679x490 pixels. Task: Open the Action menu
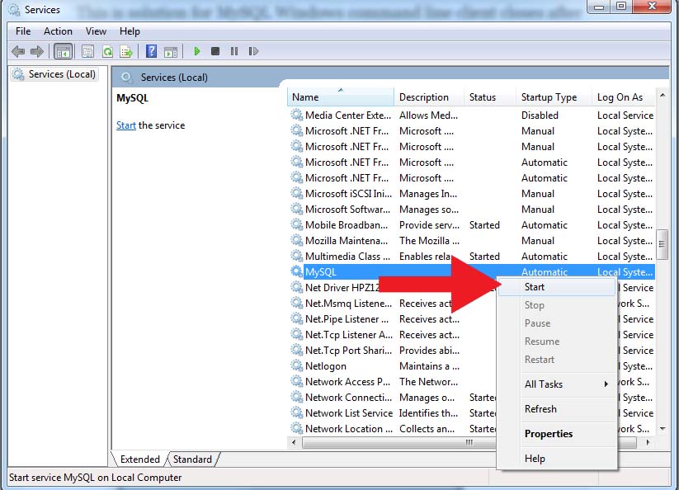point(58,31)
